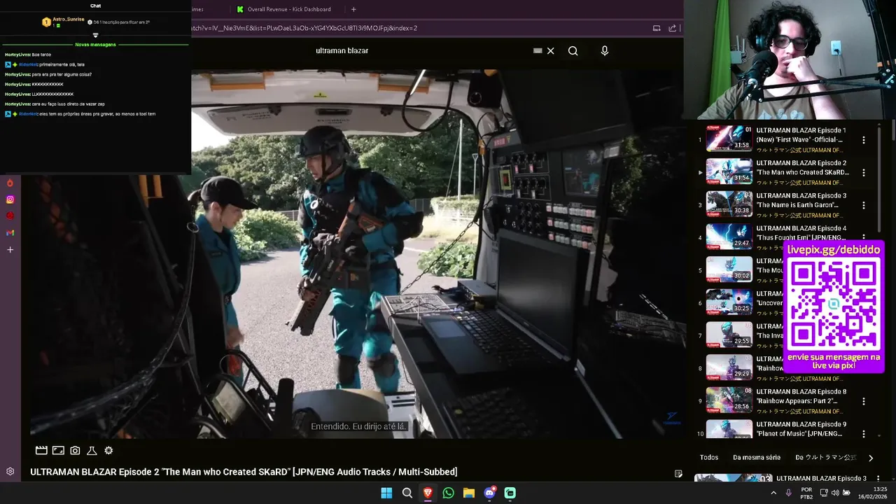Click Astro_Sunrise username in Chat overlay
This screenshot has width=896, height=504.
click(69, 19)
